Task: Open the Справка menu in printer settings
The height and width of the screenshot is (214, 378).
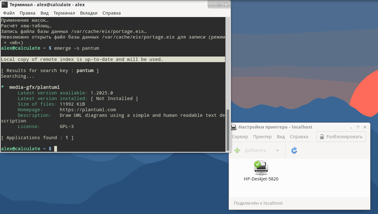Action: (299, 137)
